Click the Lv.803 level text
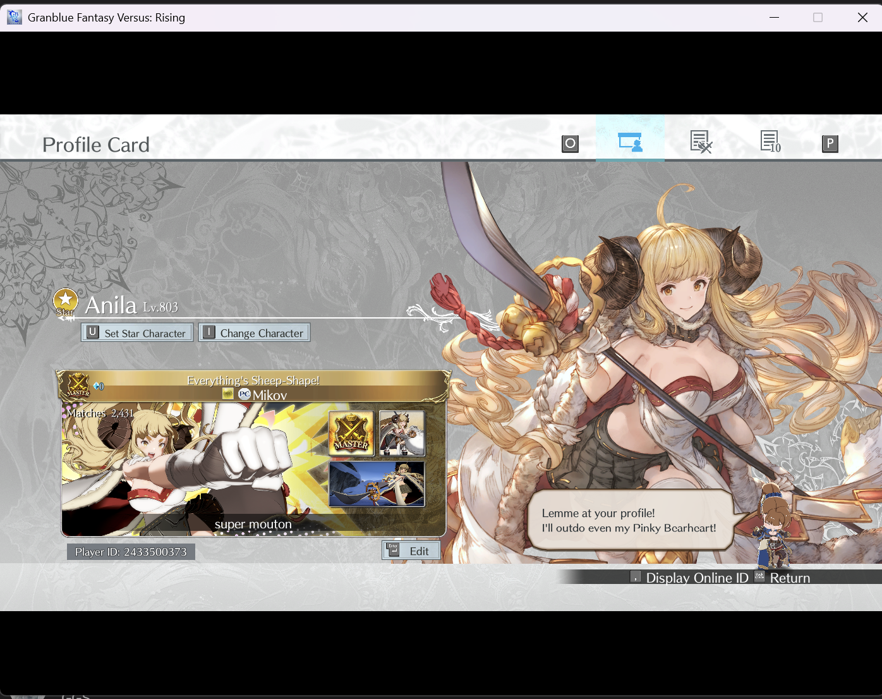 pyautogui.click(x=160, y=308)
